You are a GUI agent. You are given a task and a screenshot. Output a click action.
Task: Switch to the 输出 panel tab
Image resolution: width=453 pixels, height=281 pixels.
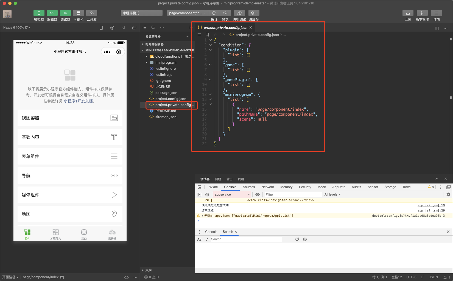(230, 179)
